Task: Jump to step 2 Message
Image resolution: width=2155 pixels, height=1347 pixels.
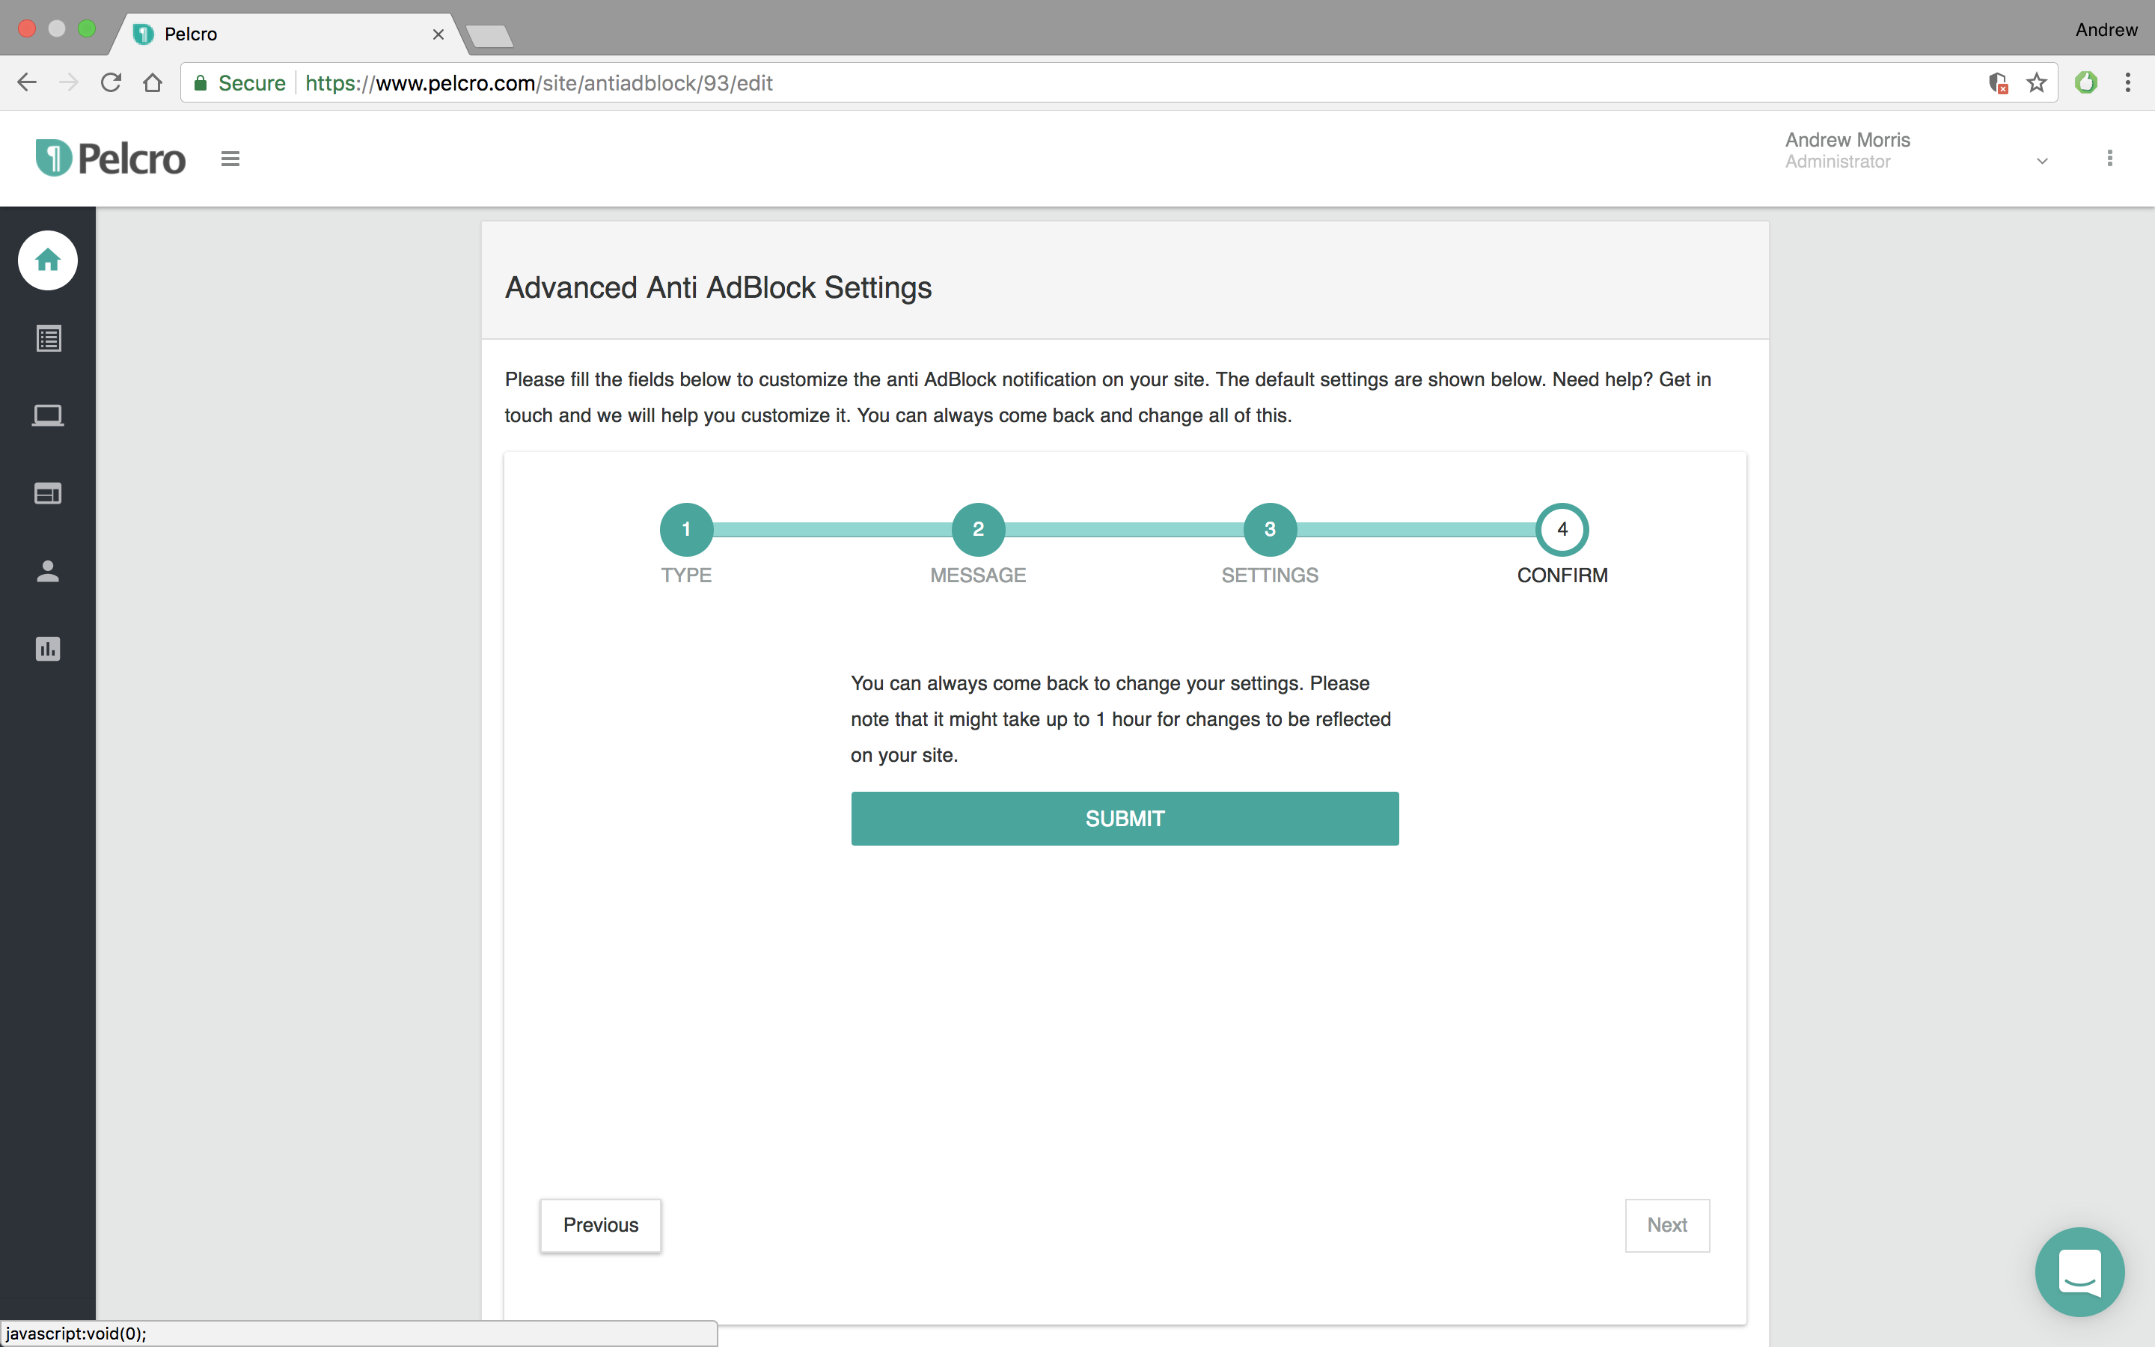Action: (x=978, y=529)
